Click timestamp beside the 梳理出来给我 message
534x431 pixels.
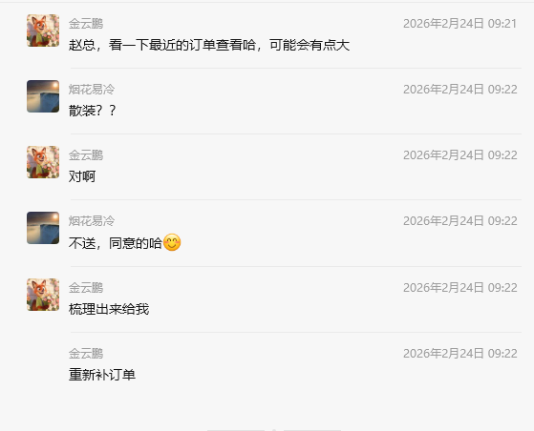click(460, 288)
